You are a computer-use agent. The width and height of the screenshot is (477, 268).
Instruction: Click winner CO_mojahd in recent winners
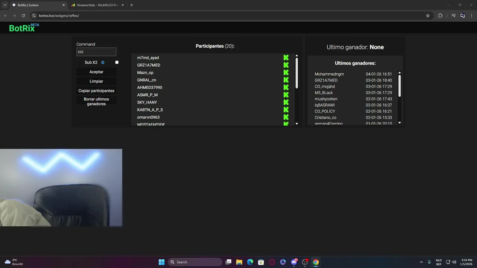pos(325,86)
